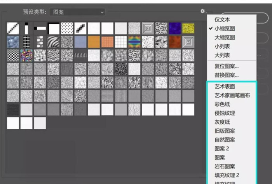Expand the 预设类型 dropdown showing 图案

click(x=77, y=12)
